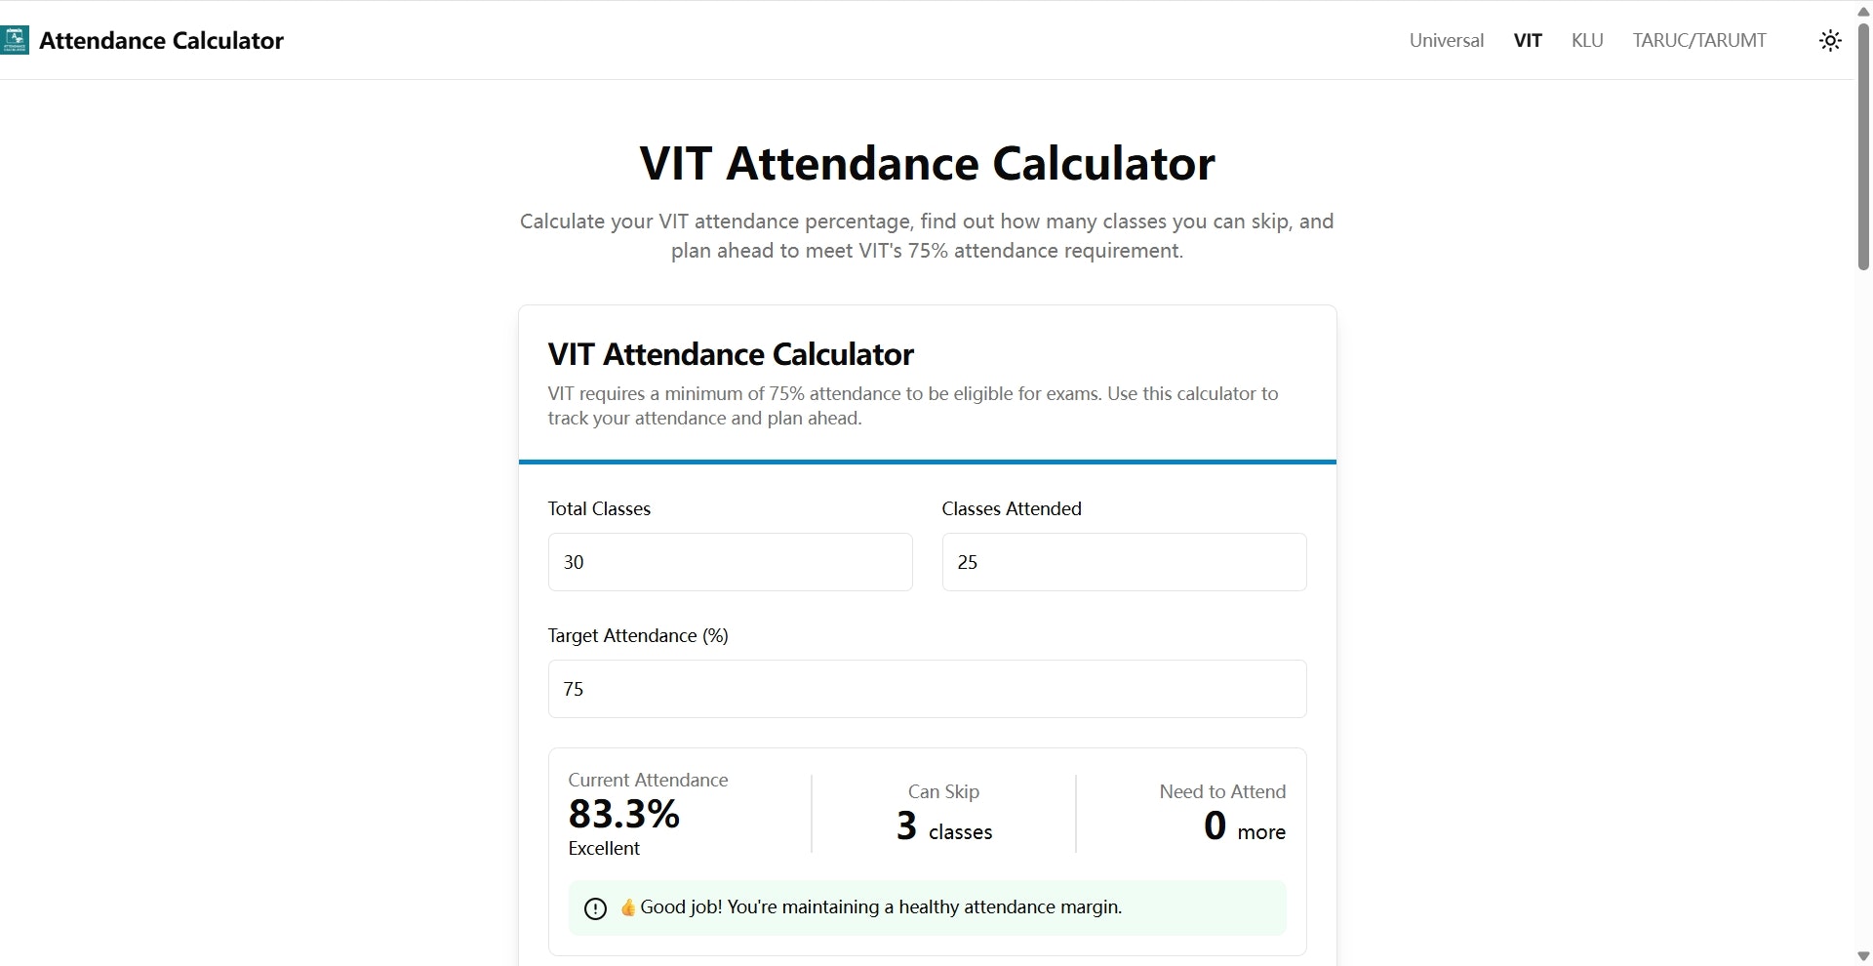Click the 83.3% current attendance value

point(624,814)
